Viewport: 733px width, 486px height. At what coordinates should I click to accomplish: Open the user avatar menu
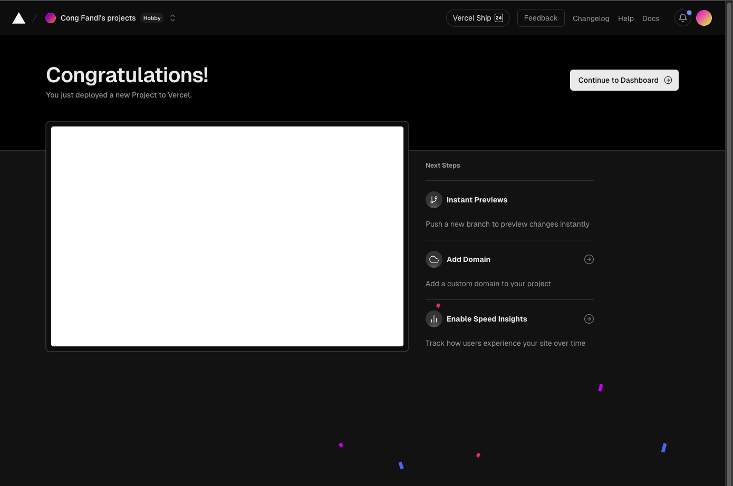pos(704,18)
